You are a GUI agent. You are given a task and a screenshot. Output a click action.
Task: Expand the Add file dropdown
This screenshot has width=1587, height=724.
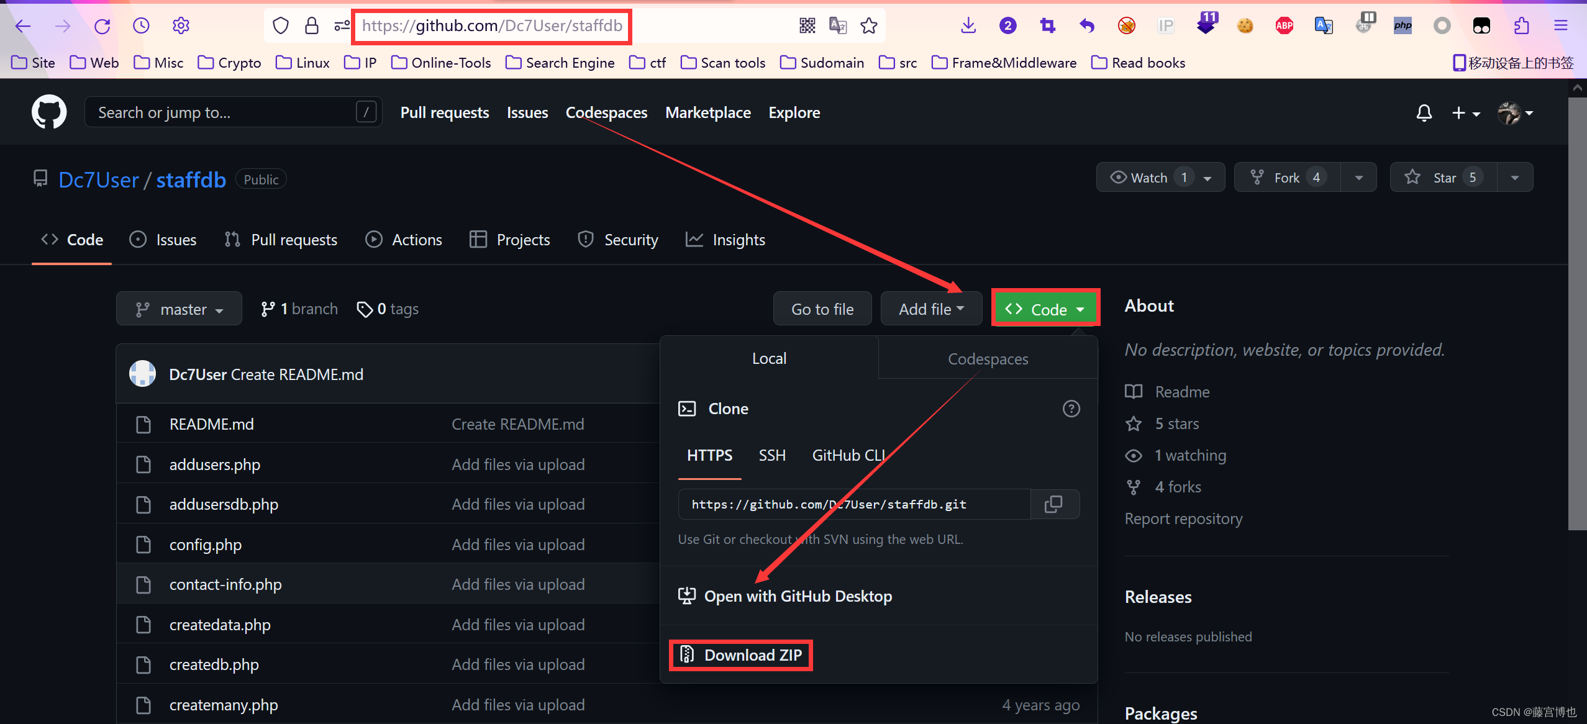(931, 309)
